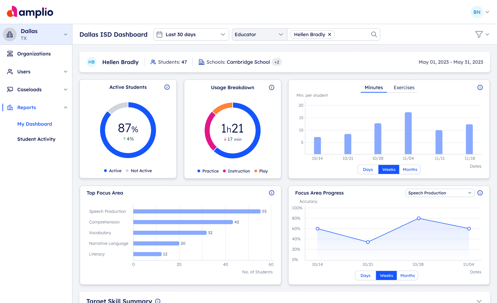The width and height of the screenshot is (497, 303).
Task: Expand the Users menu chevron
Action: 66,72
